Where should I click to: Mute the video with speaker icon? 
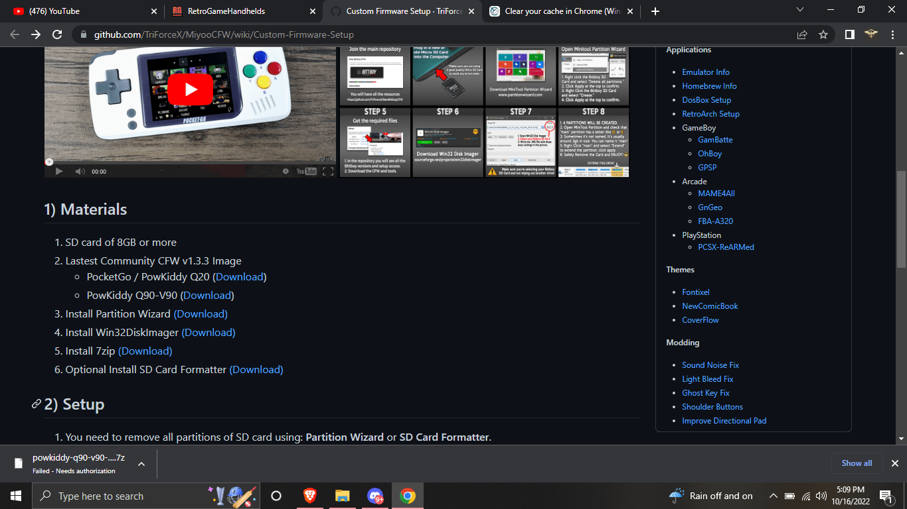tap(80, 171)
